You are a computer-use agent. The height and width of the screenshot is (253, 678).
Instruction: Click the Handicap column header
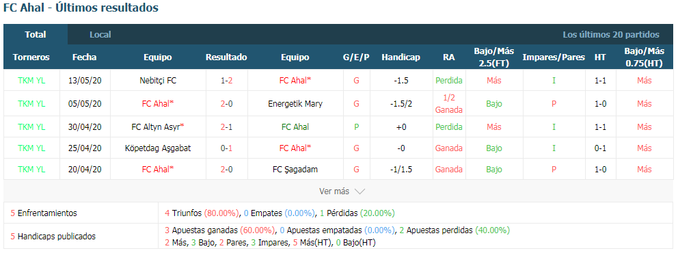401,57
